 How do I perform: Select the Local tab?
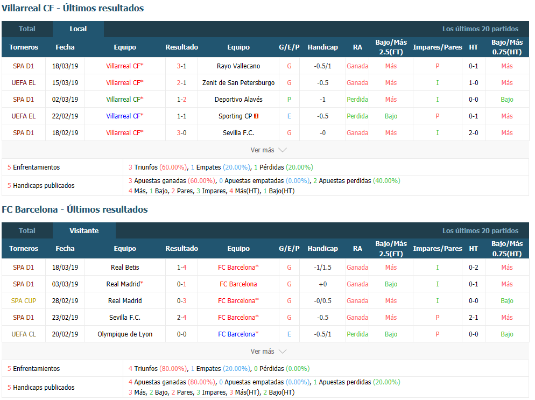(78, 29)
